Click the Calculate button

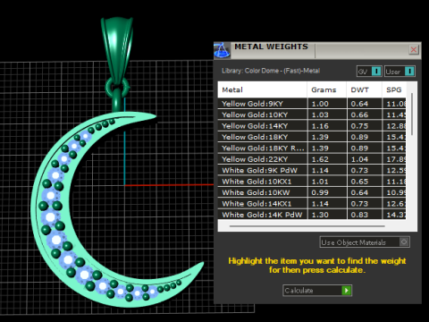pyautogui.click(x=317, y=291)
